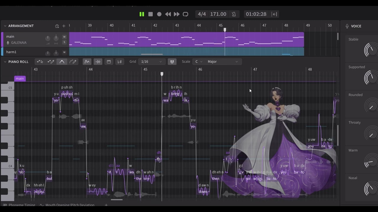Viewport: 378px width, 212px height.
Task: Open the tempo track clock icon in Arrangement
Action: (57, 26)
